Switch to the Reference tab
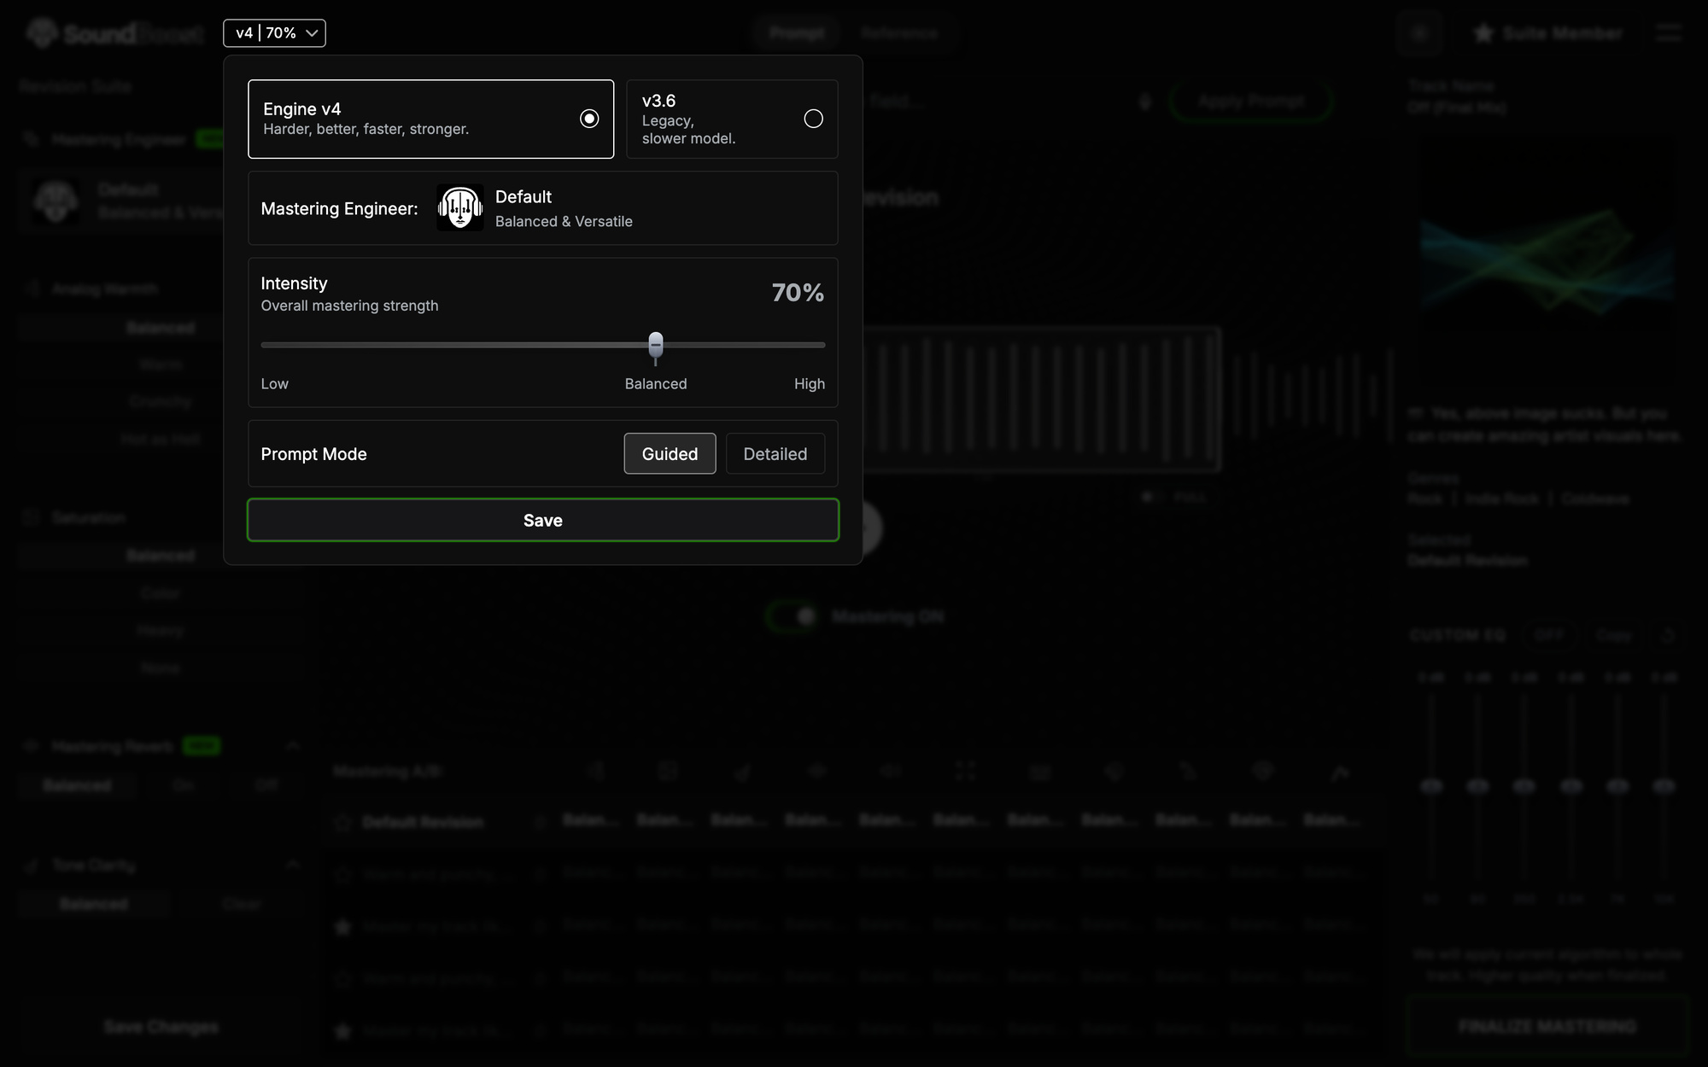1708x1067 pixels. [x=899, y=33]
